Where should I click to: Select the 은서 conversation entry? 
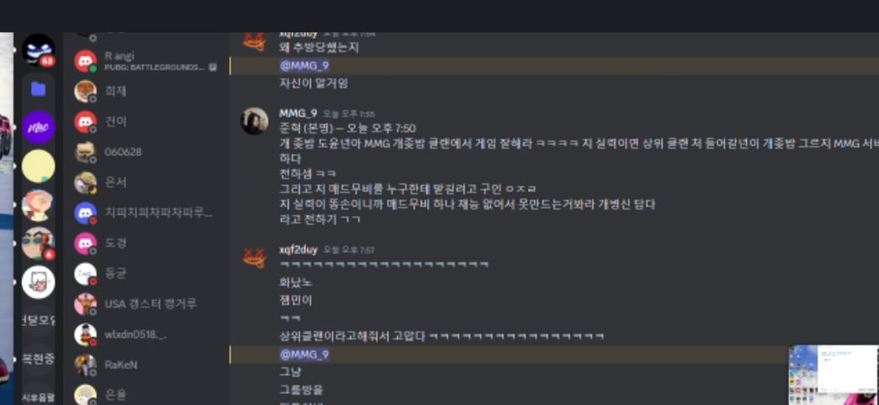pos(147,181)
